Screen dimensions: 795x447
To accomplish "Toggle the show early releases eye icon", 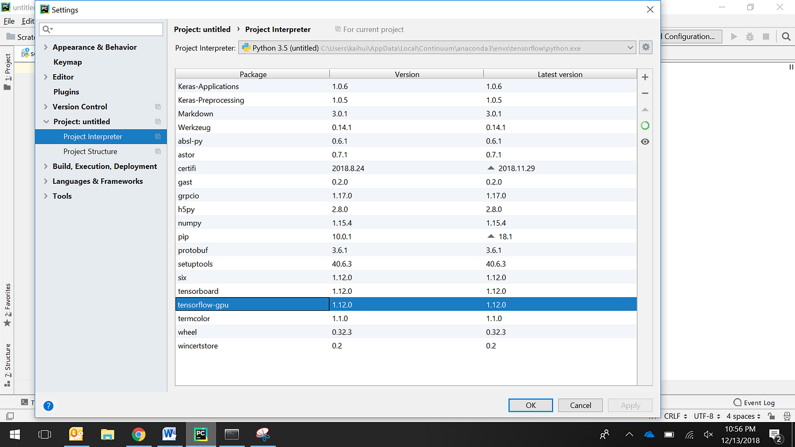I will pyautogui.click(x=645, y=142).
